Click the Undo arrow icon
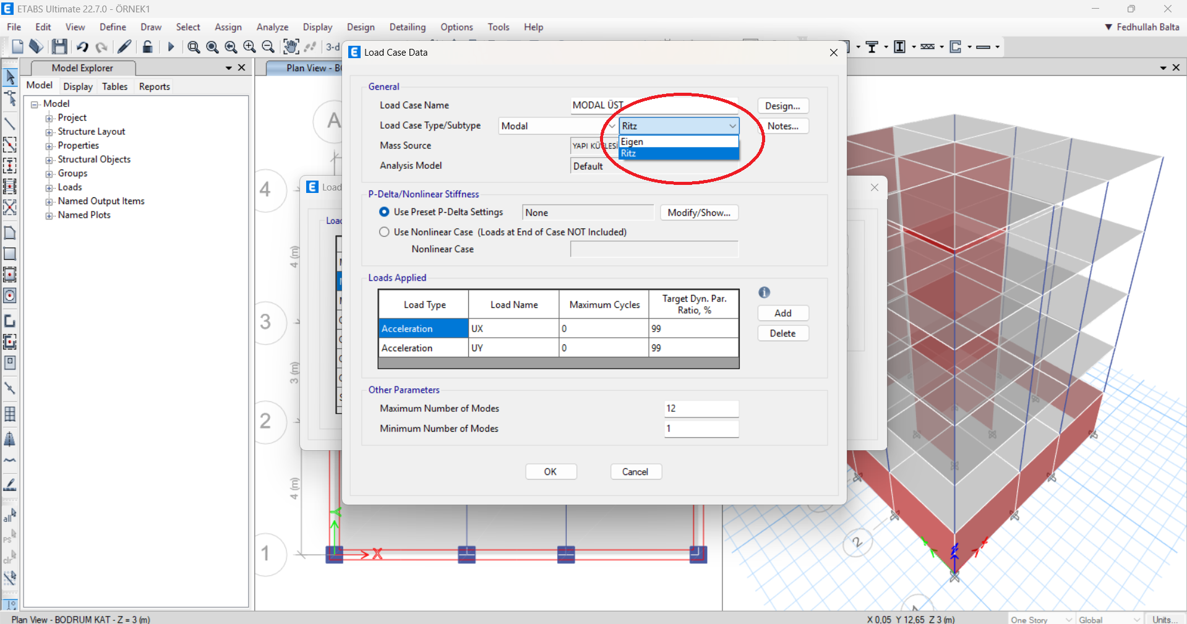This screenshot has width=1187, height=624. (82, 47)
